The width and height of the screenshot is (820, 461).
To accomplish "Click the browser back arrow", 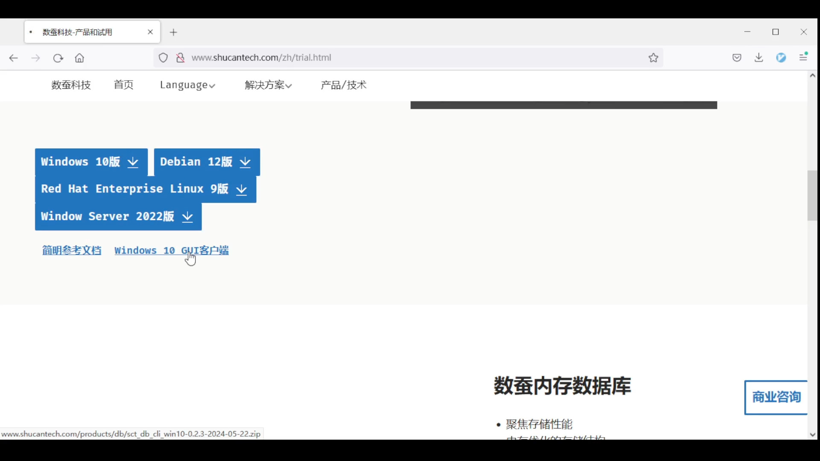I will 14,58.
